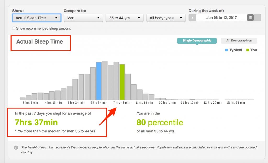Click the 4 hrs 15 min axis label
Viewport: 268px width, 163px height.
point(53,103)
